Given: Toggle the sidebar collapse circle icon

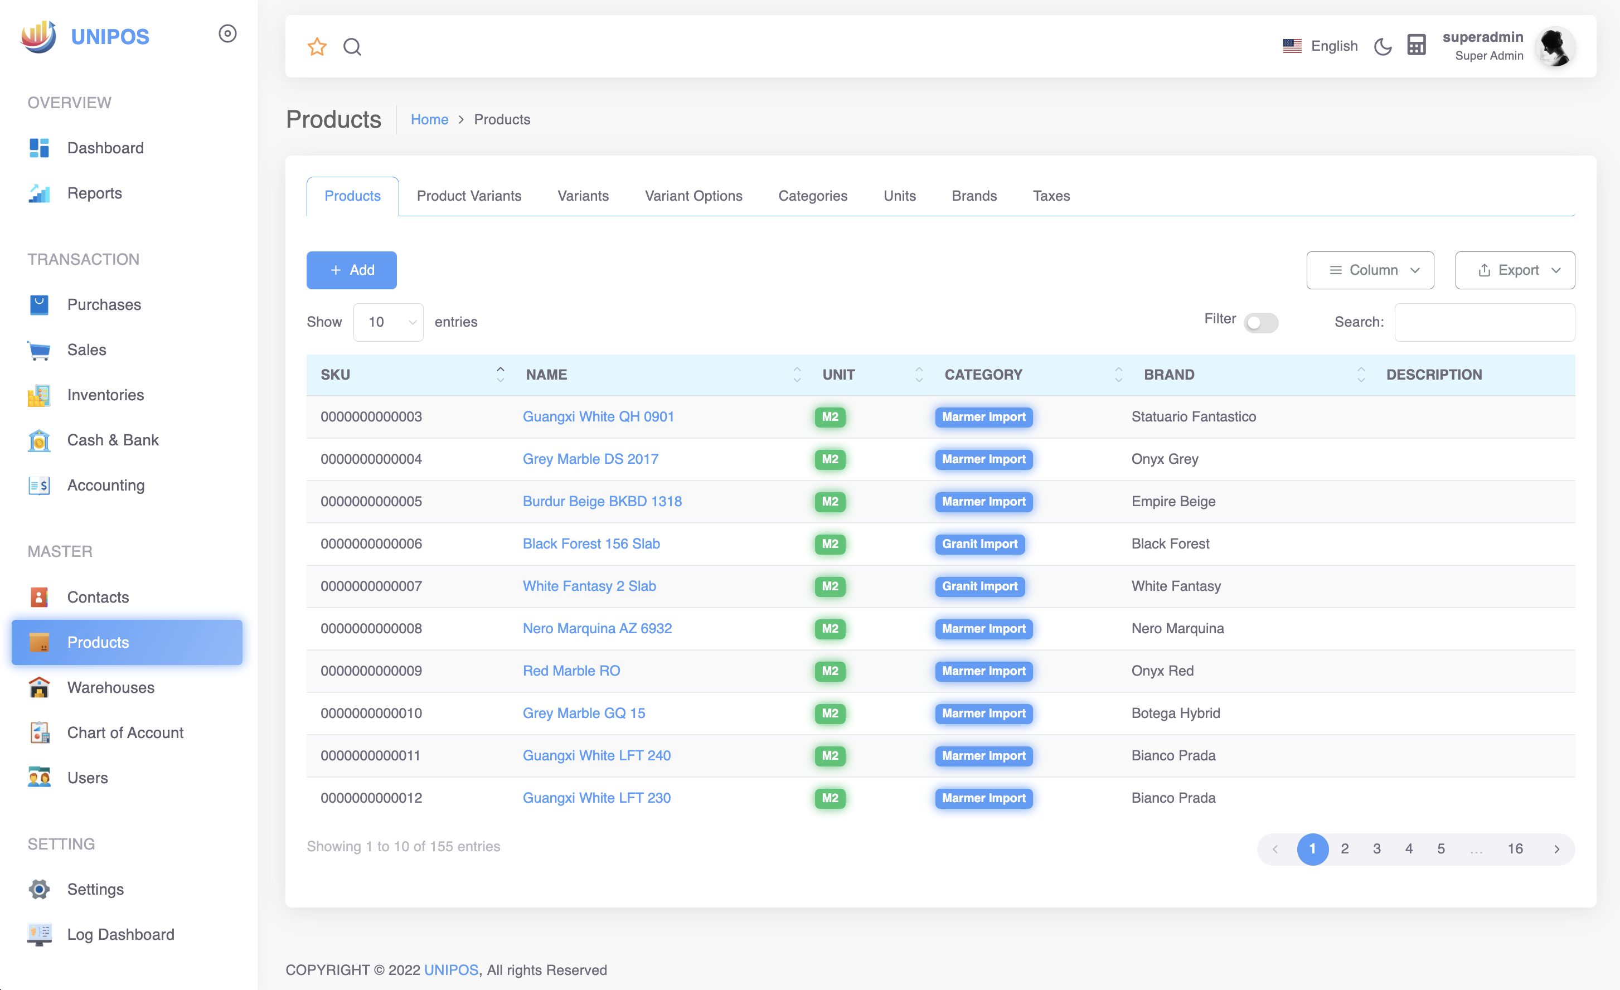Looking at the screenshot, I should (227, 33).
